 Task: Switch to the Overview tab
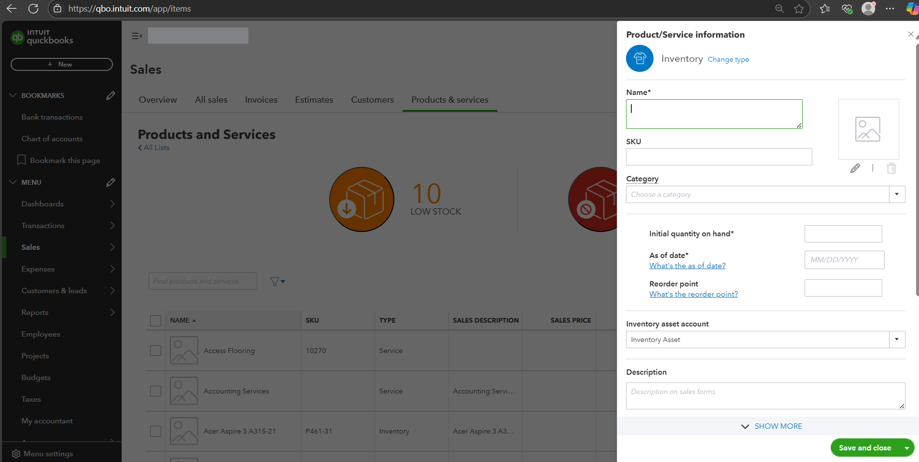tap(158, 100)
